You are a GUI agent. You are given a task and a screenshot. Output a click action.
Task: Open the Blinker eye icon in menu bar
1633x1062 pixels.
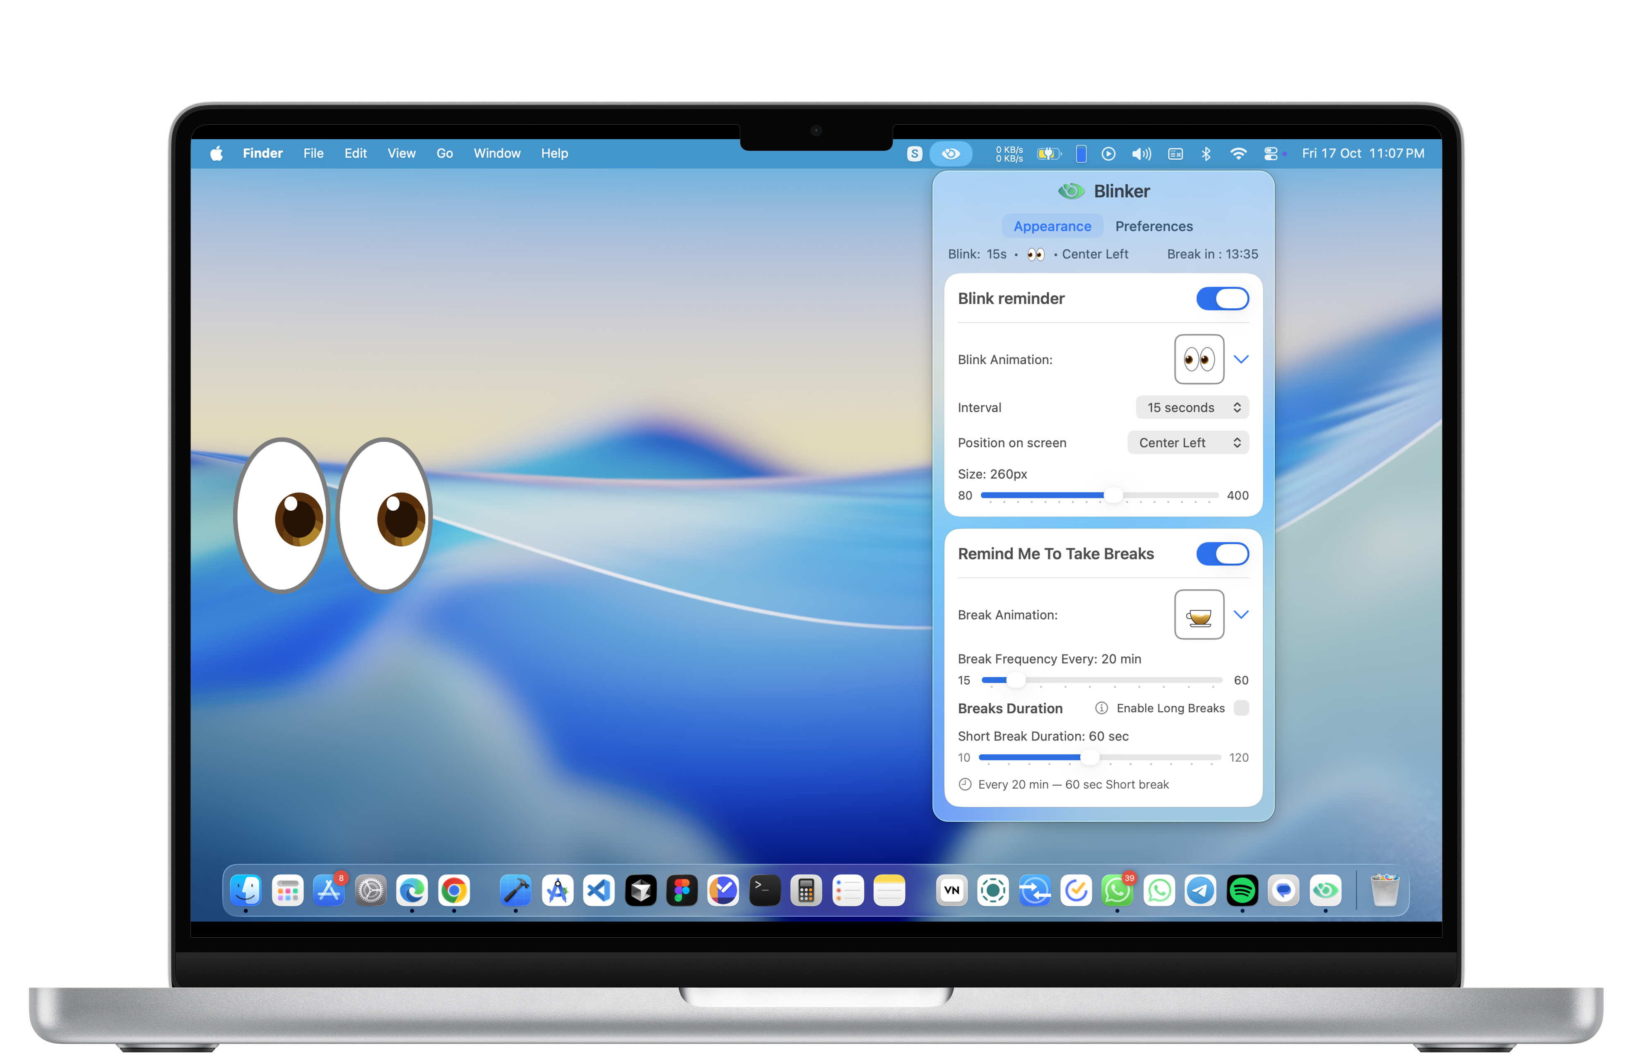pos(951,153)
